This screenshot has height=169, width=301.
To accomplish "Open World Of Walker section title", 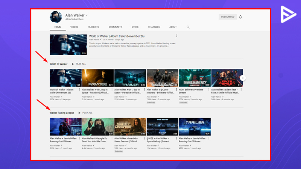I will [59, 64].
